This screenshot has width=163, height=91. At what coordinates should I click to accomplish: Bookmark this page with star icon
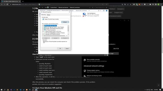click(131, 5)
